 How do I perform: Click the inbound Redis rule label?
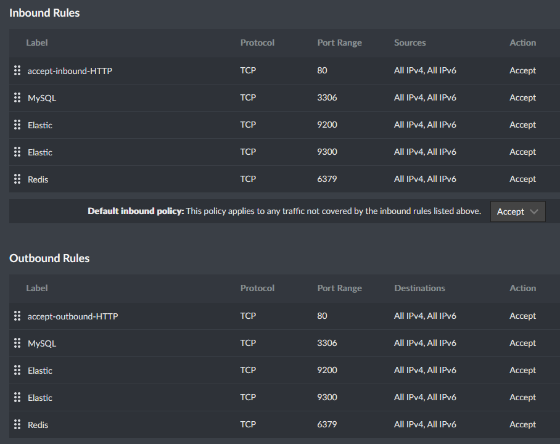pyautogui.click(x=38, y=179)
